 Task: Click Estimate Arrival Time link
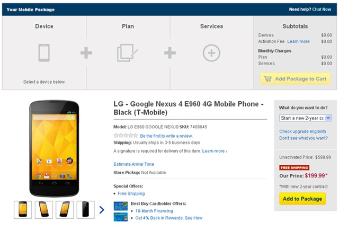(134, 164)
